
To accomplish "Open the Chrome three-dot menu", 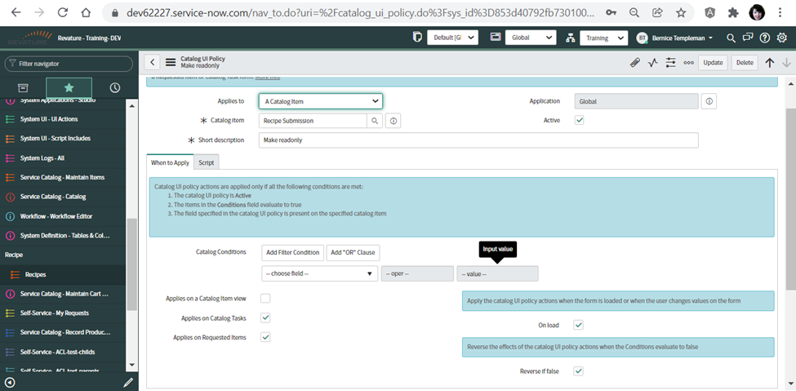I will tap(780, 12).
